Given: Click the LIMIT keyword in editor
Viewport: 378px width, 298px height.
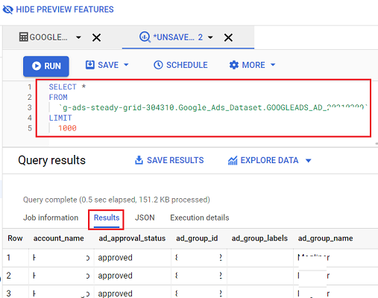Looking at the screenshot, I should (60, 118).
